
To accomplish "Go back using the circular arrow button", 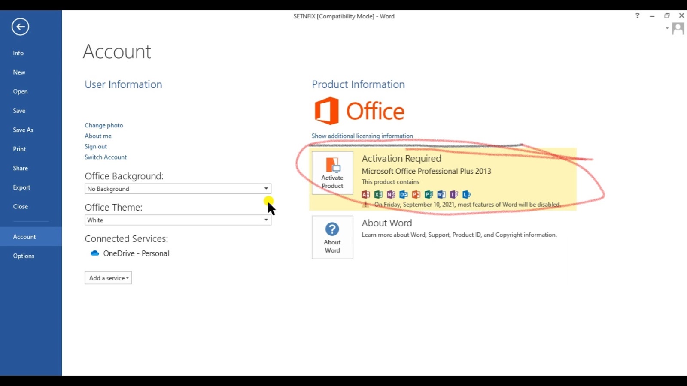I will click(20, 27).
